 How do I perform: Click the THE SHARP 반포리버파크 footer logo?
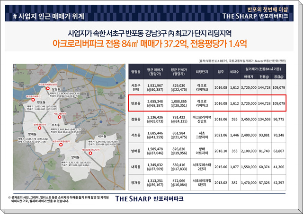[x=150, y=198]
